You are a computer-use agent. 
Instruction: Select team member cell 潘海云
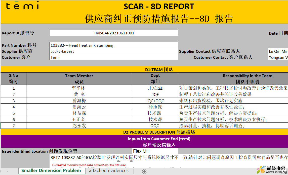click(79, 107)
